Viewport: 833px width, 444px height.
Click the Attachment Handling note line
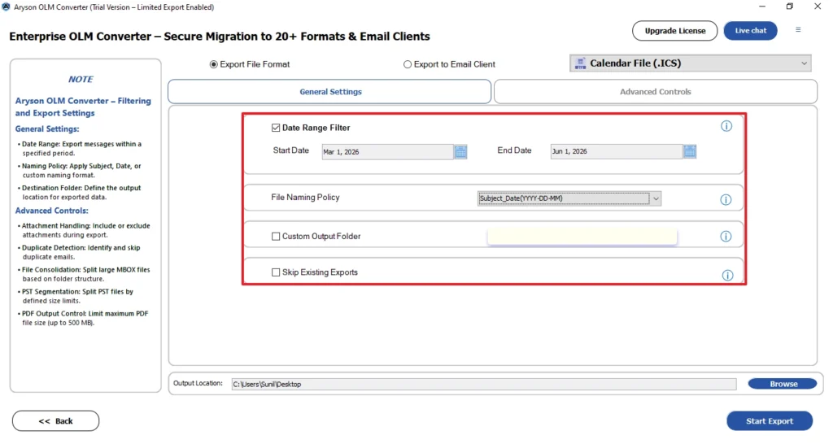[x=84, y=230]
